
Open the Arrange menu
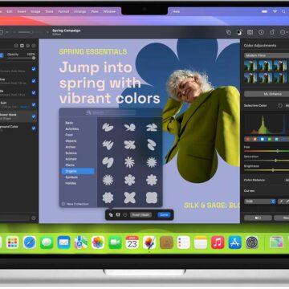79,12
